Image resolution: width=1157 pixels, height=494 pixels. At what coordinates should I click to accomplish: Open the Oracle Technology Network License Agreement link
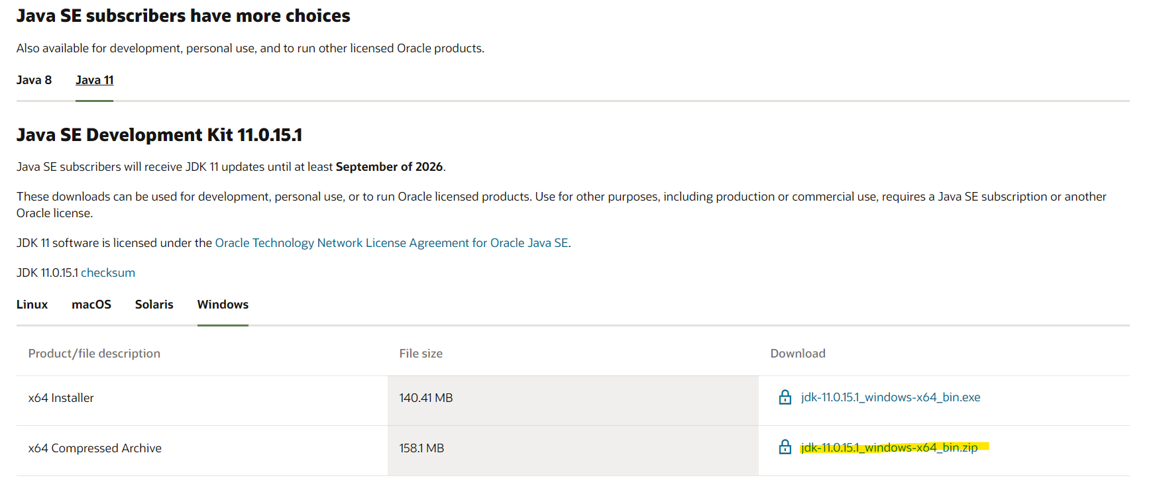click(392, 243)
